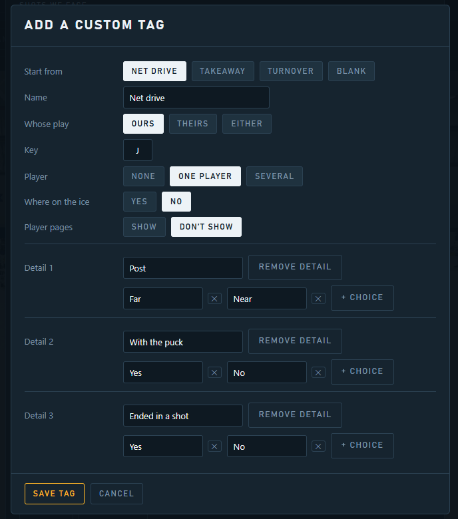The image size is (458, 519).
Task: Select Don't Show for Player pages
Action: click(x=206, y=227)
